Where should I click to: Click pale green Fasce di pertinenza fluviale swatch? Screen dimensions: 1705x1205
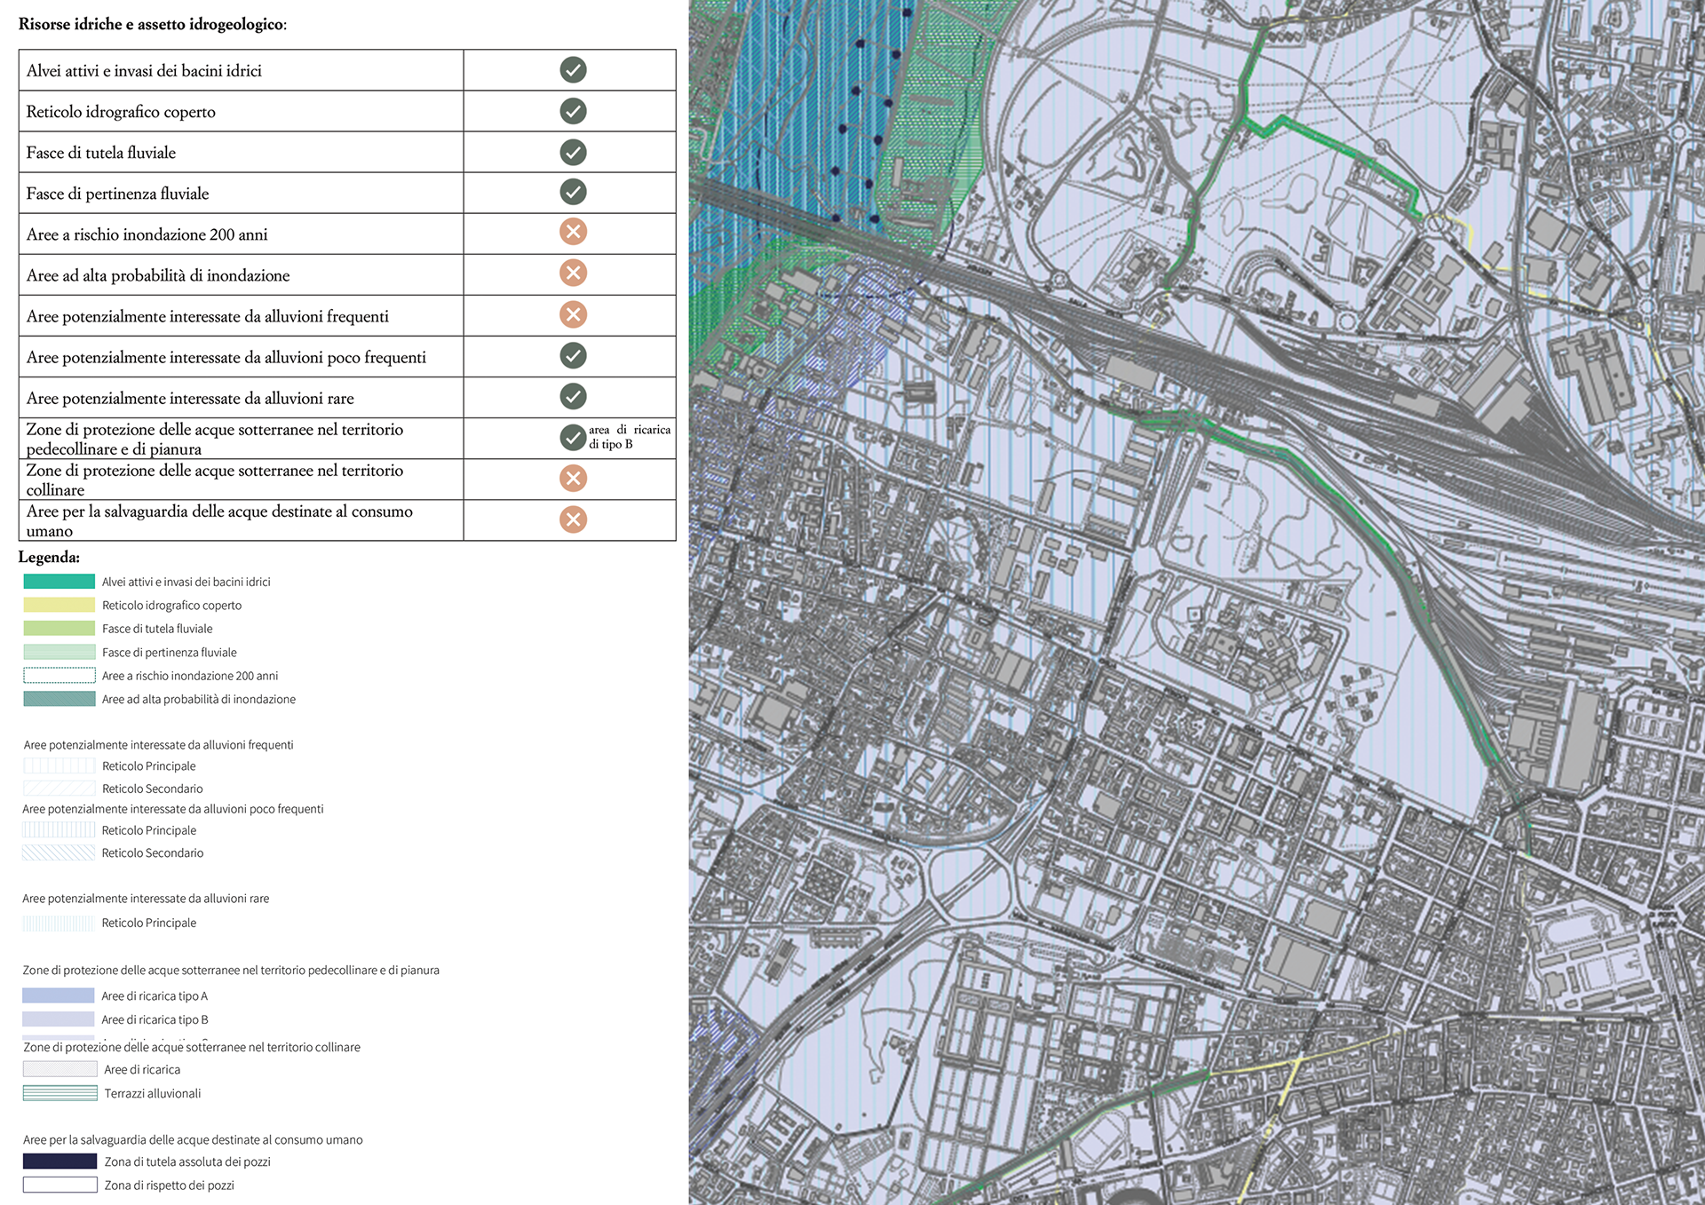[x=59, y=652]
